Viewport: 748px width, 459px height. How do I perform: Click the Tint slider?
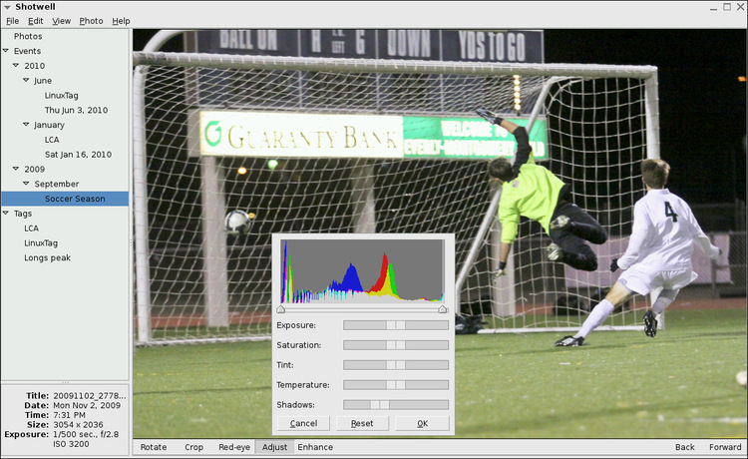click(x=396, y=365)
